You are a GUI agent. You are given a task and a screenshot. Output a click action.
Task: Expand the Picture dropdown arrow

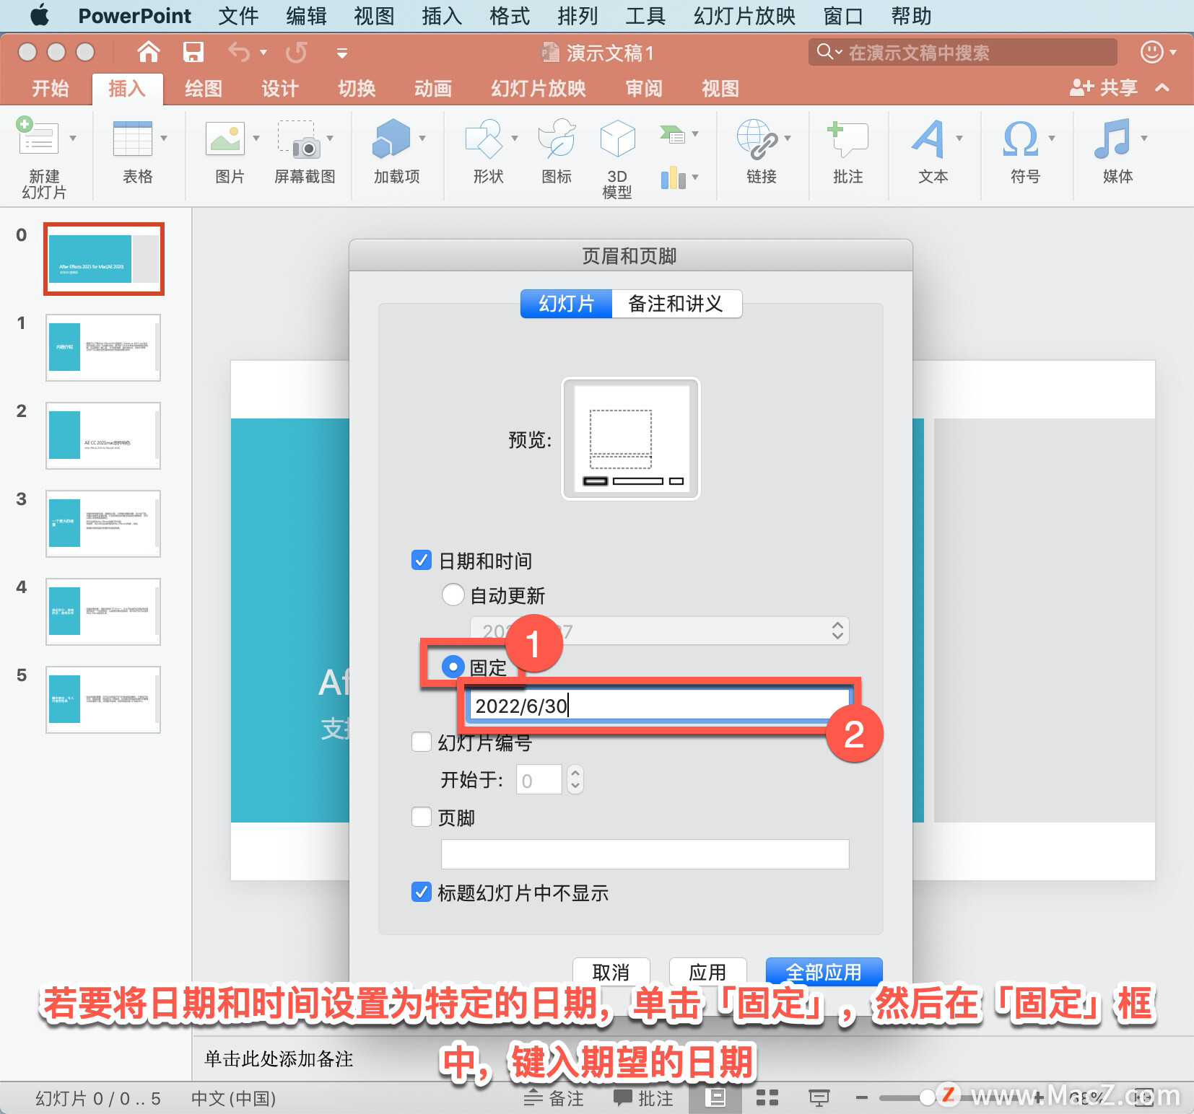(x=256, y=137)
